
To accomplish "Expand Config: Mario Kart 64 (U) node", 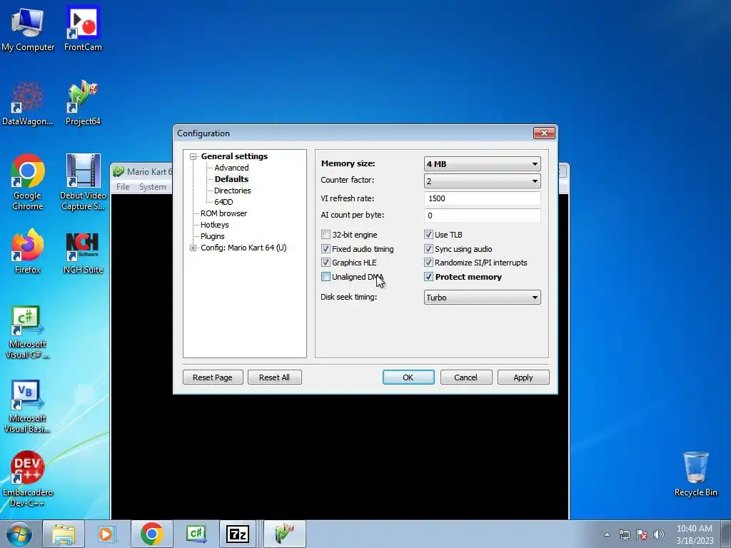I will point(193,248).
